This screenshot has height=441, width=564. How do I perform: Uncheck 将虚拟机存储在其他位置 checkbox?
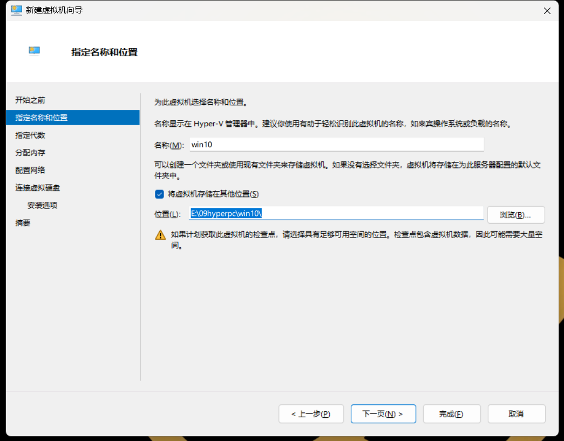[x=159, y=194]
